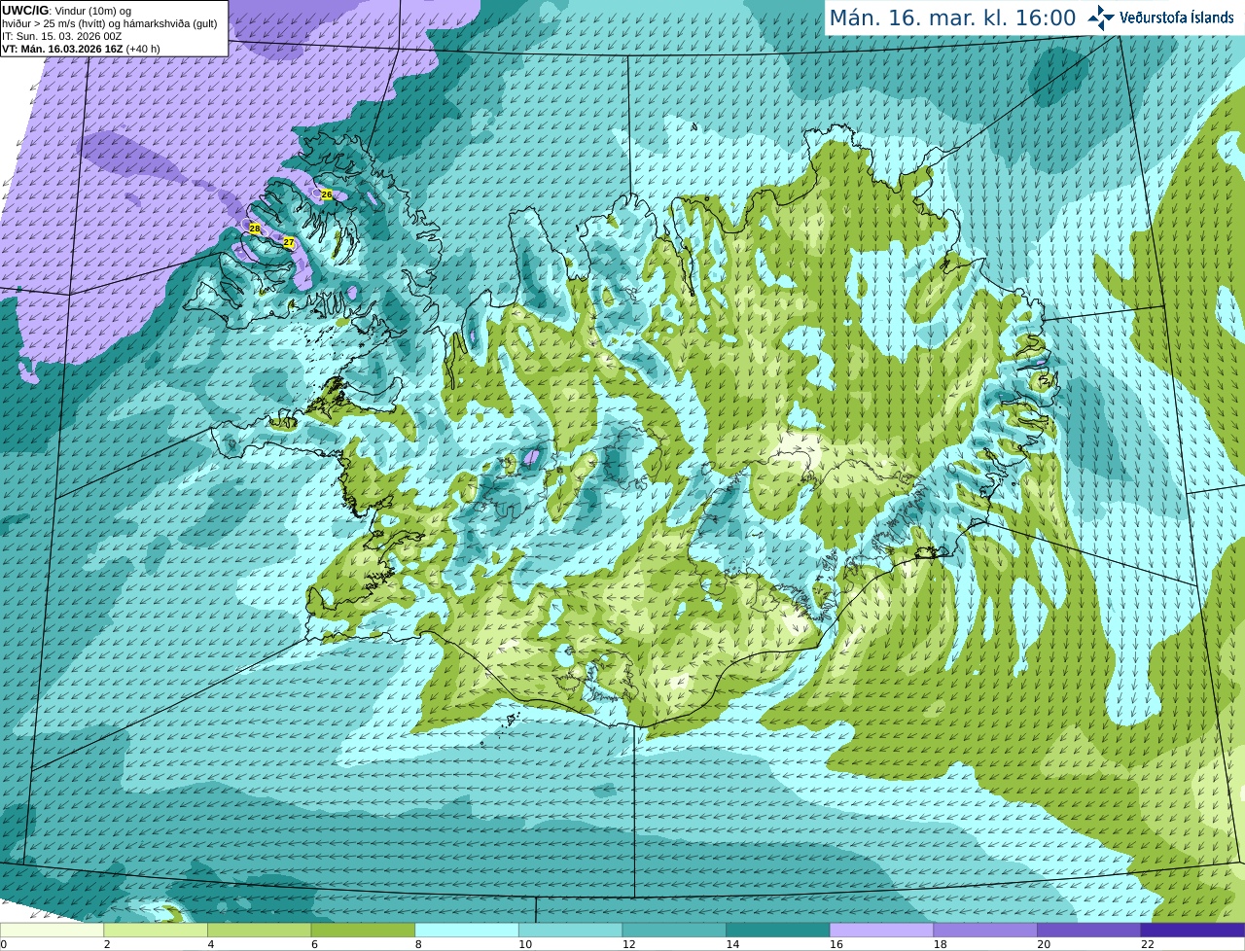Select the 12–14 m/s teal legend swatch

pyautogui.click(x=674, y=930)
